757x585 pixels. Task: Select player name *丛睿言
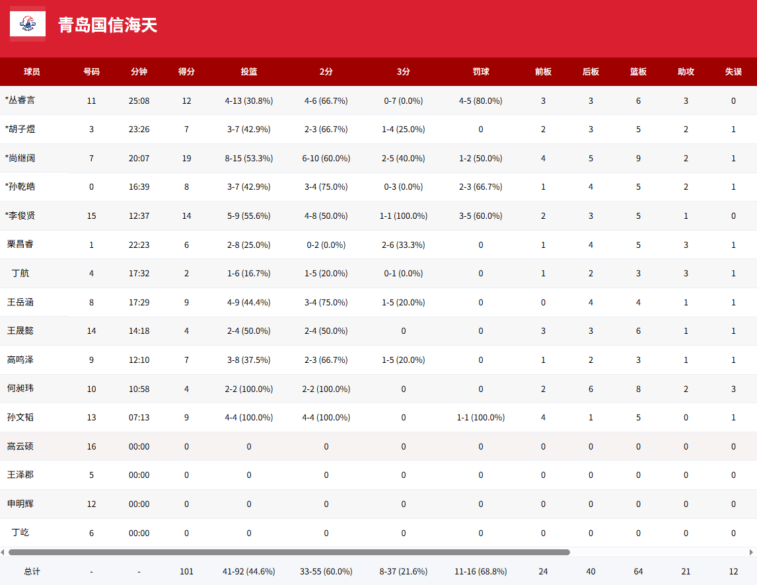(x=20, y=100)
